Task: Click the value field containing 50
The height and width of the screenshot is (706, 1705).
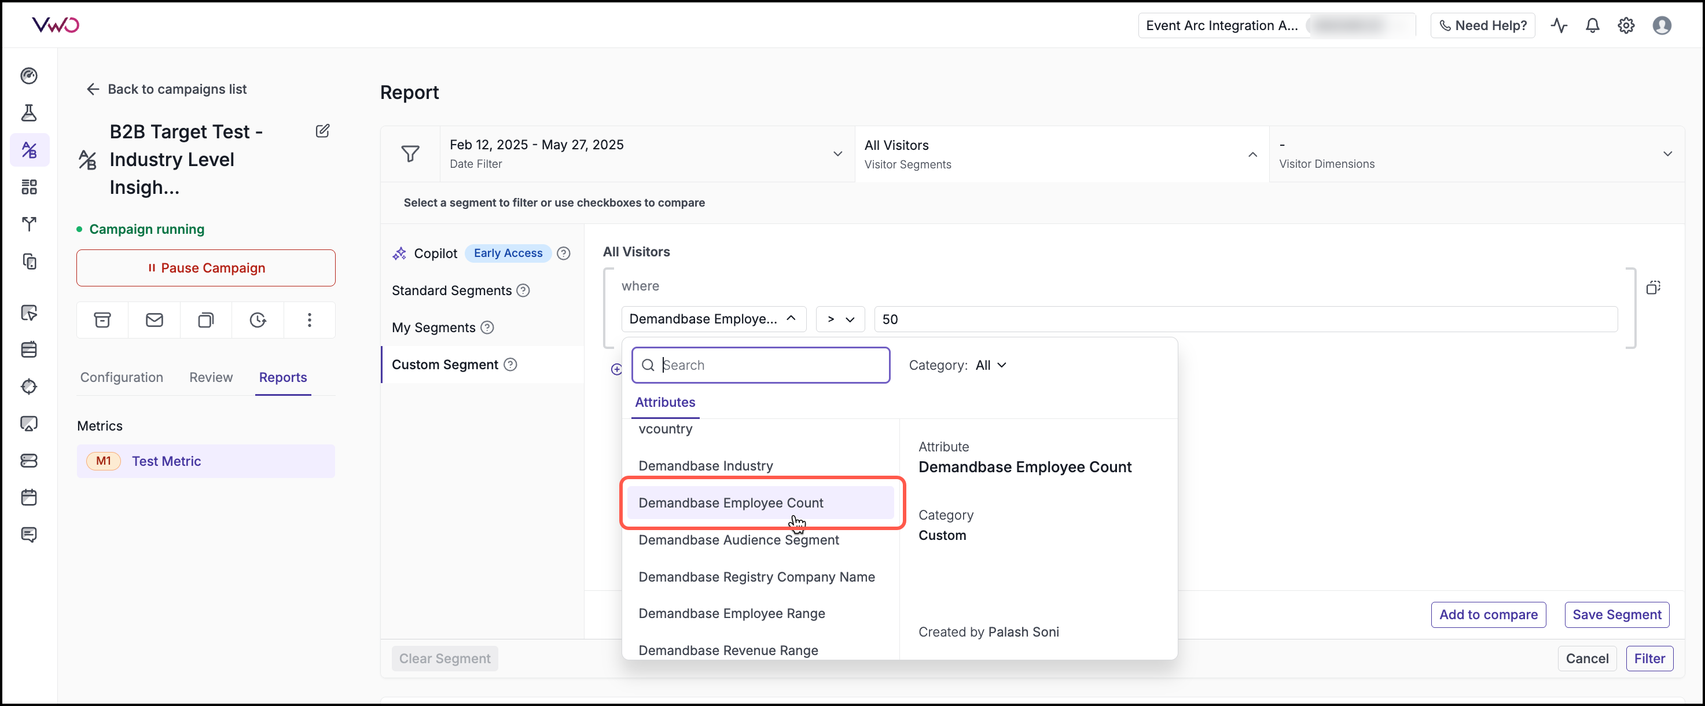Action: coord(1245,319)
